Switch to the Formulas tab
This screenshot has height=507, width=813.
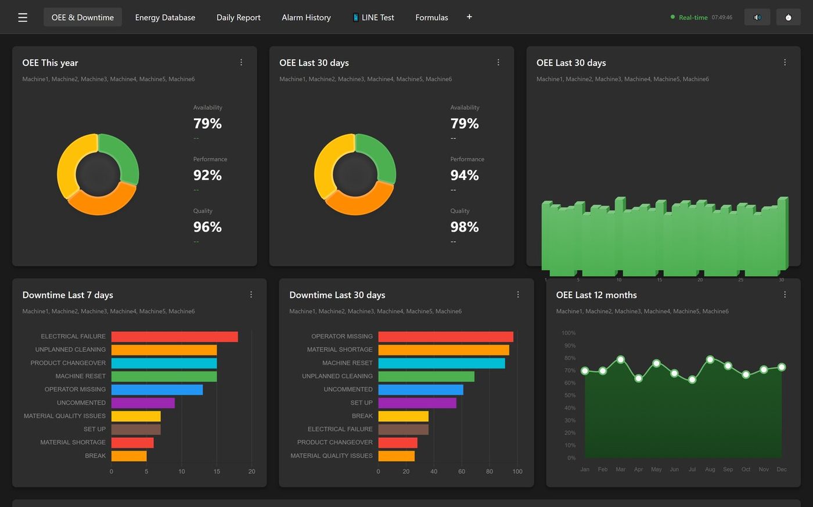pos(431,17)
